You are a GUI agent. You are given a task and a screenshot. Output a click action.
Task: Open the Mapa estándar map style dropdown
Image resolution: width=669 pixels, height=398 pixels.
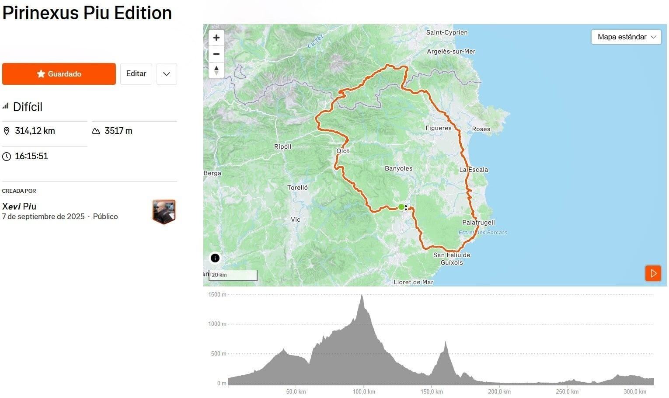(626, 37)
